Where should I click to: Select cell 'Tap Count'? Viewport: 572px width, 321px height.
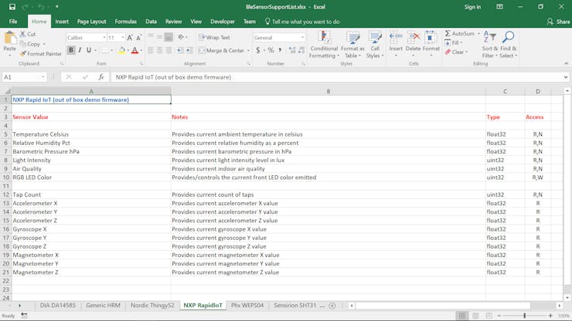click(x=91, y=194)
